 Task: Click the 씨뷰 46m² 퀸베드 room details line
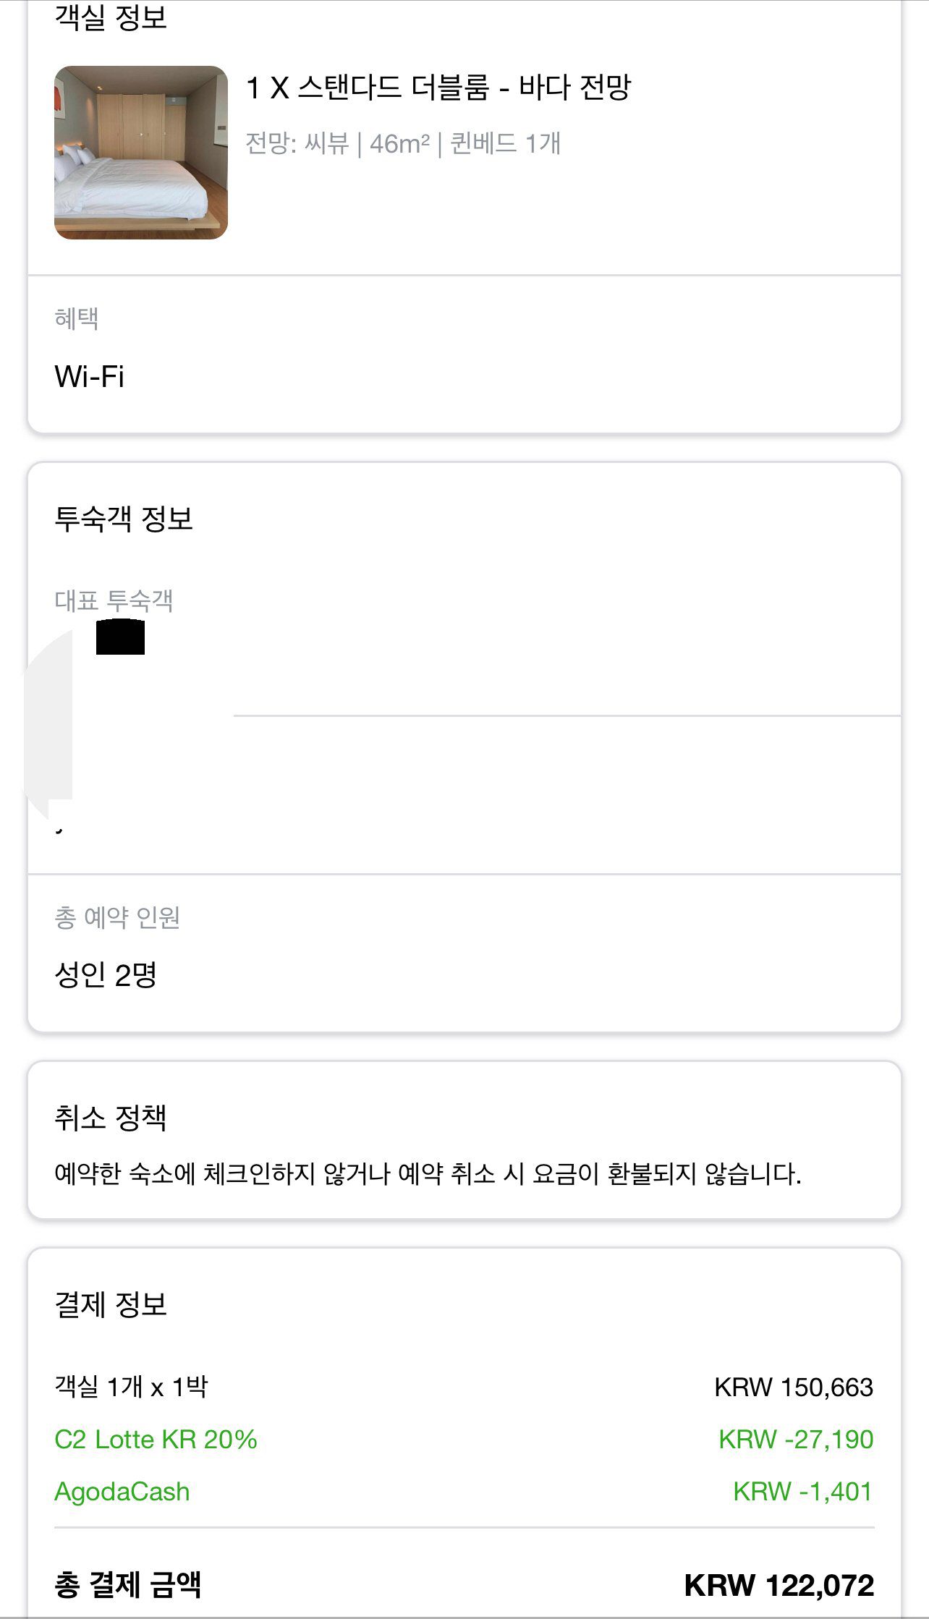[x=403, y=143]
